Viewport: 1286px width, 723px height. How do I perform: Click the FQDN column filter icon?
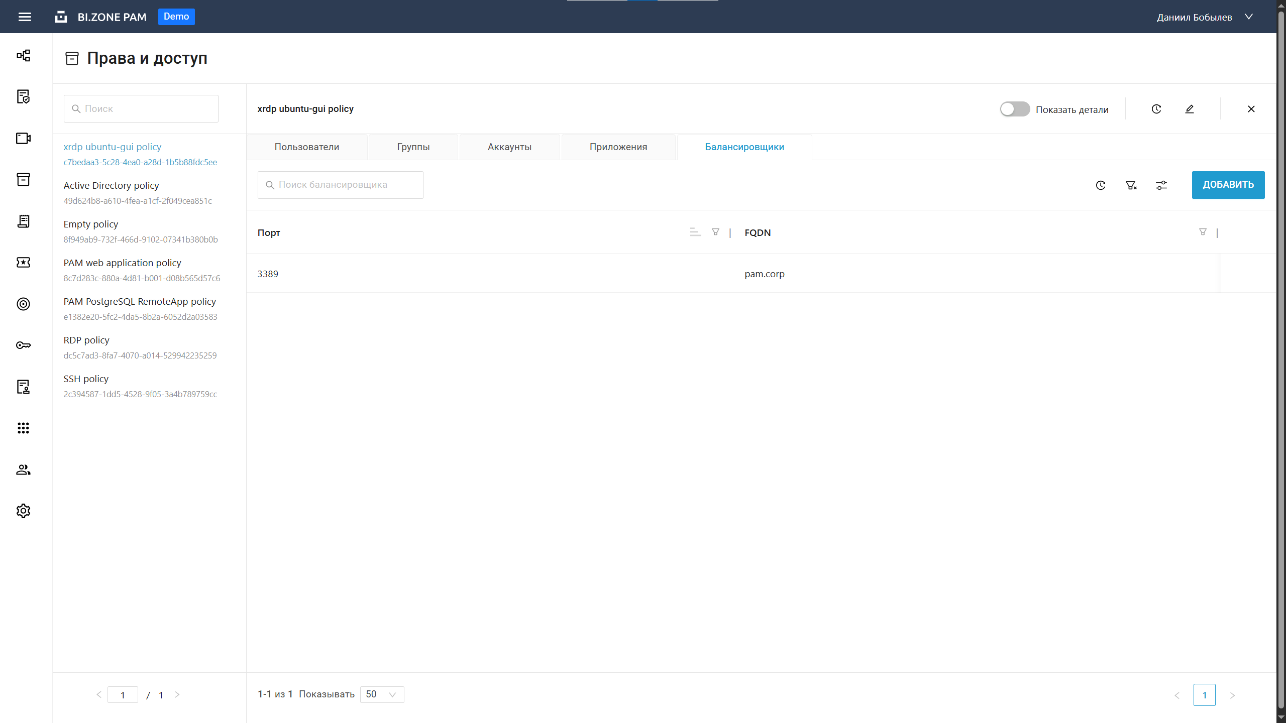coord(1203,232)
